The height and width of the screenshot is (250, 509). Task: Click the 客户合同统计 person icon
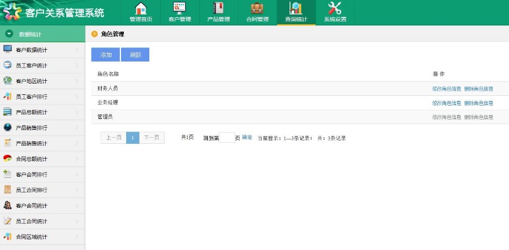tap(7, 205)
